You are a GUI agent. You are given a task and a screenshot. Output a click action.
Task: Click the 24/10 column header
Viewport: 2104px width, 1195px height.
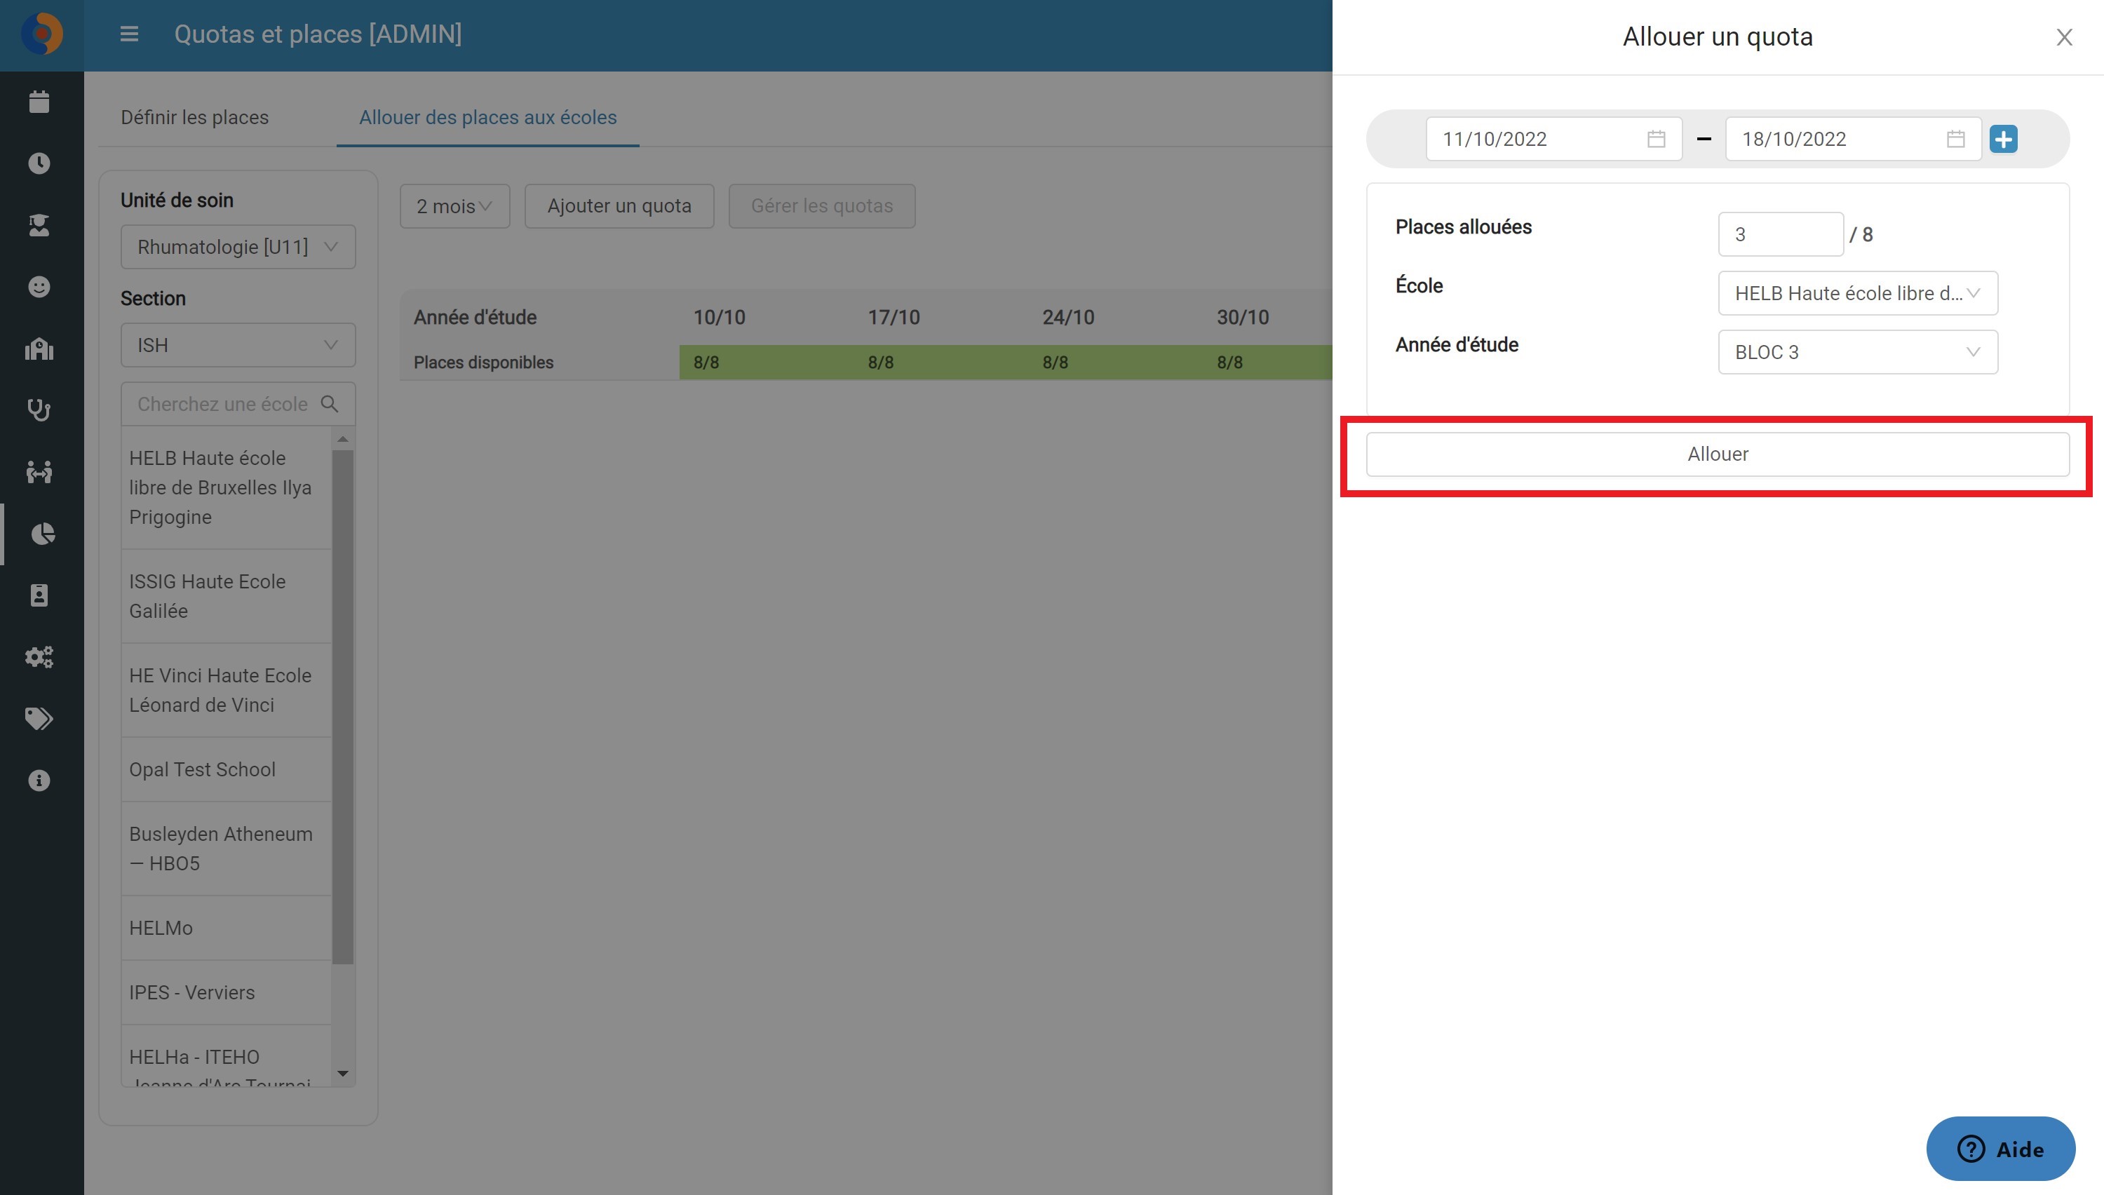pos(1068,318)
